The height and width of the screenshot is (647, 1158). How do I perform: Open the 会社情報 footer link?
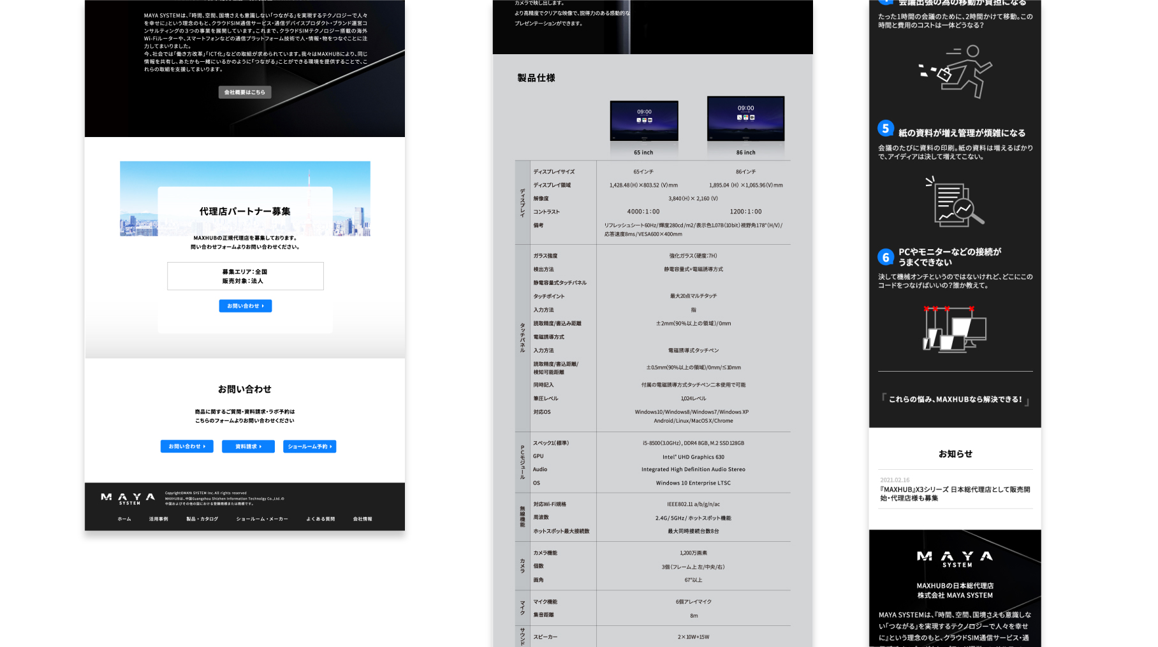pos(363,519)
